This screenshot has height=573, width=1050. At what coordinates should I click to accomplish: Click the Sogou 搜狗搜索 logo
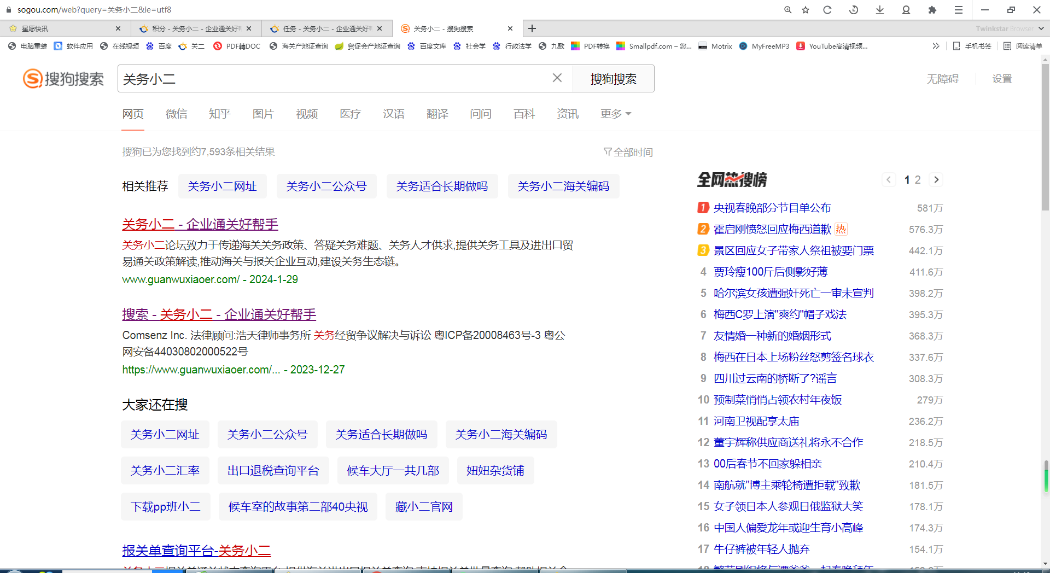tap(63, 79)
